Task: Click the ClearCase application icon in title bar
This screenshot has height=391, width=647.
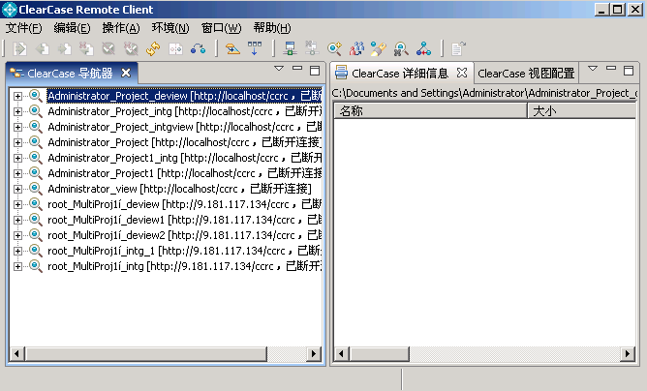Action: 10,9
